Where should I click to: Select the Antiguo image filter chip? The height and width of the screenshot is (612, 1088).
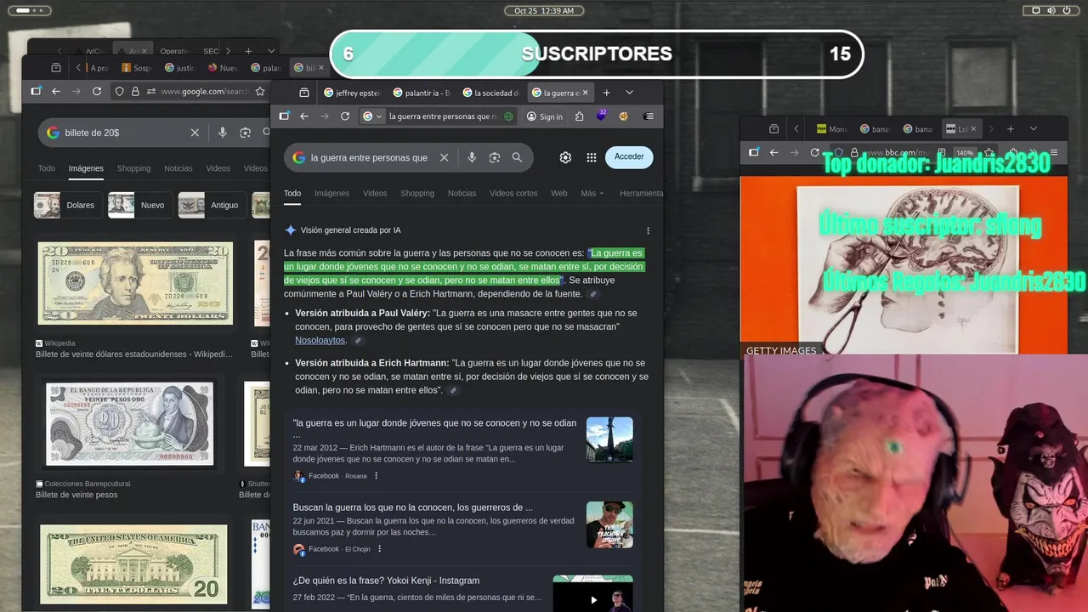[212, 205]
